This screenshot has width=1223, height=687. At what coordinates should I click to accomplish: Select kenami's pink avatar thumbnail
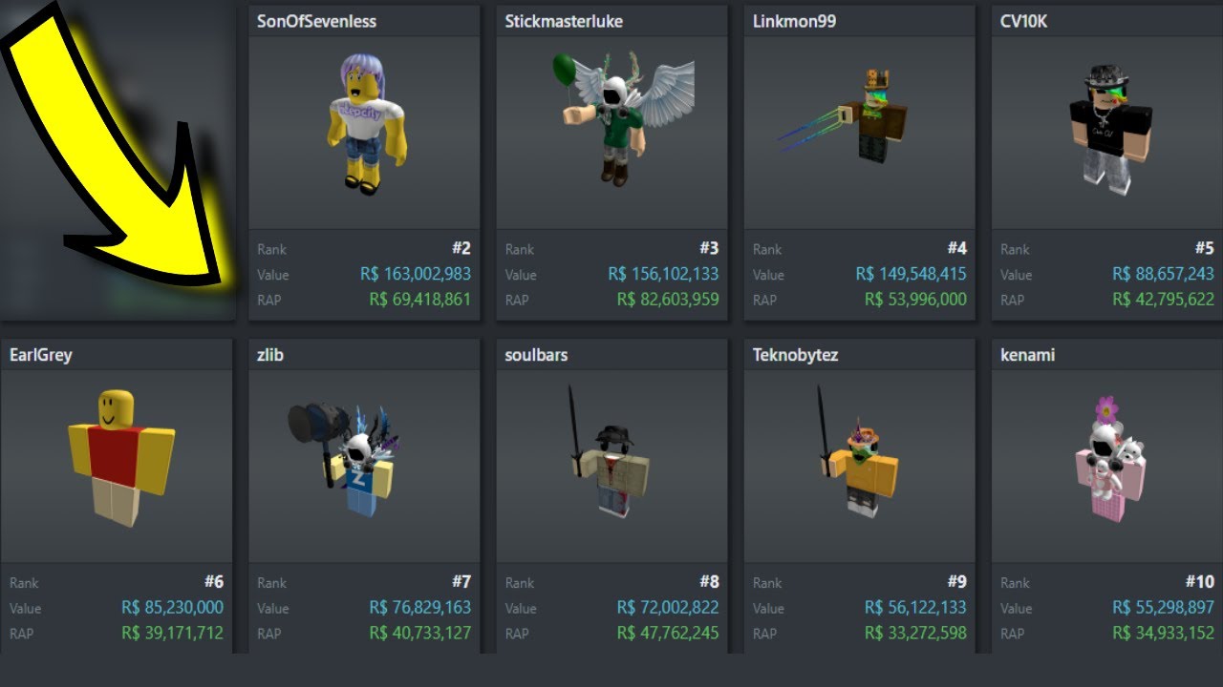pos(1112,460)
